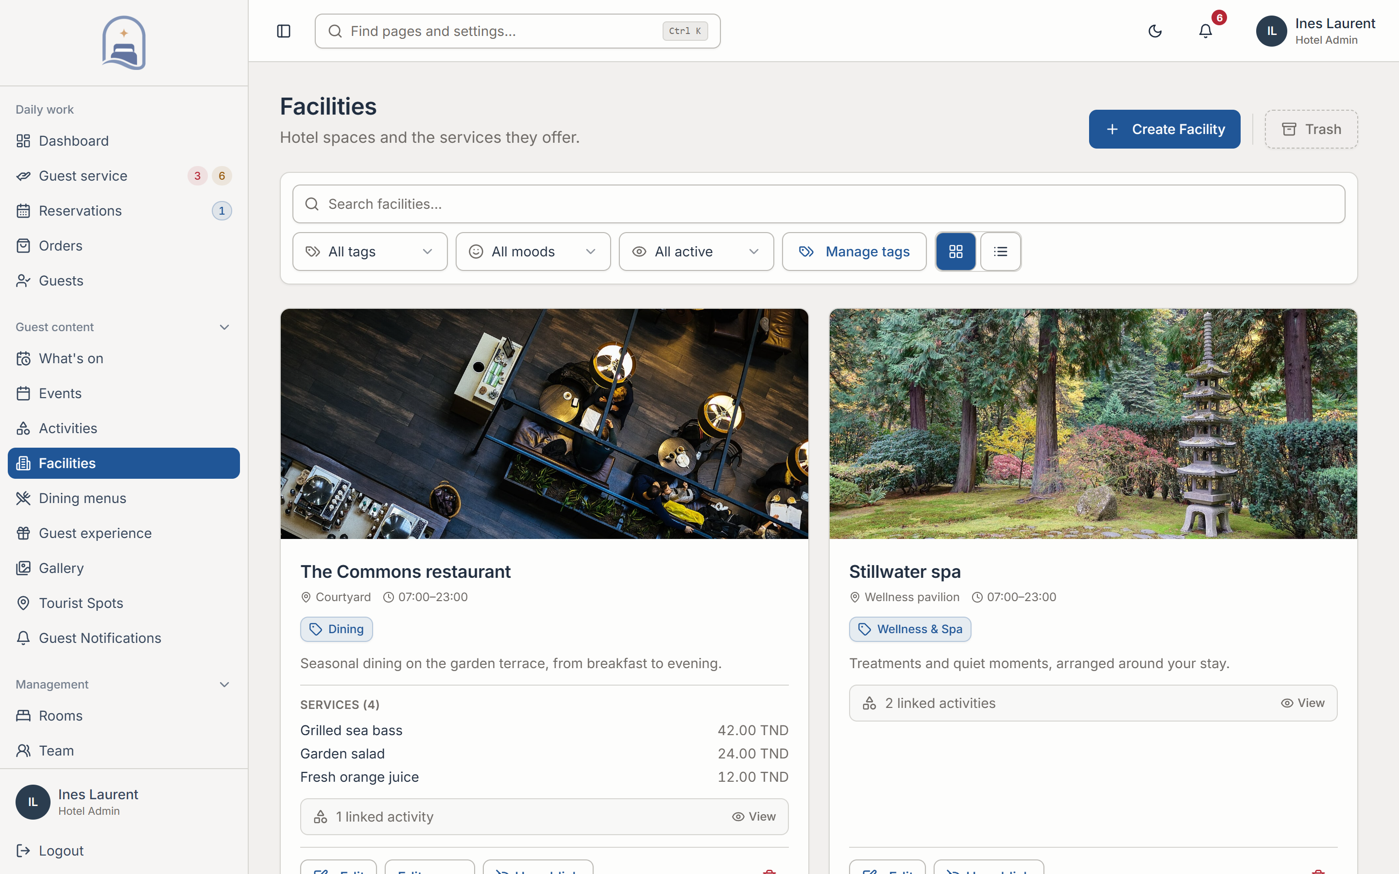The image size is (1399, 874).
Task: Click the Dining tag chip
Action: (337, 629)
